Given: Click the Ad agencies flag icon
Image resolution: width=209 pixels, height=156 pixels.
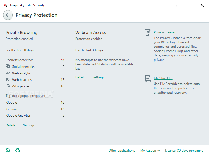Looking at the screenshot, I should [8, 86].
